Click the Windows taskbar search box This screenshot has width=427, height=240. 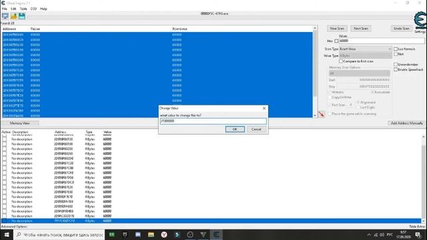pyautogui.click(x=59, y=235)
